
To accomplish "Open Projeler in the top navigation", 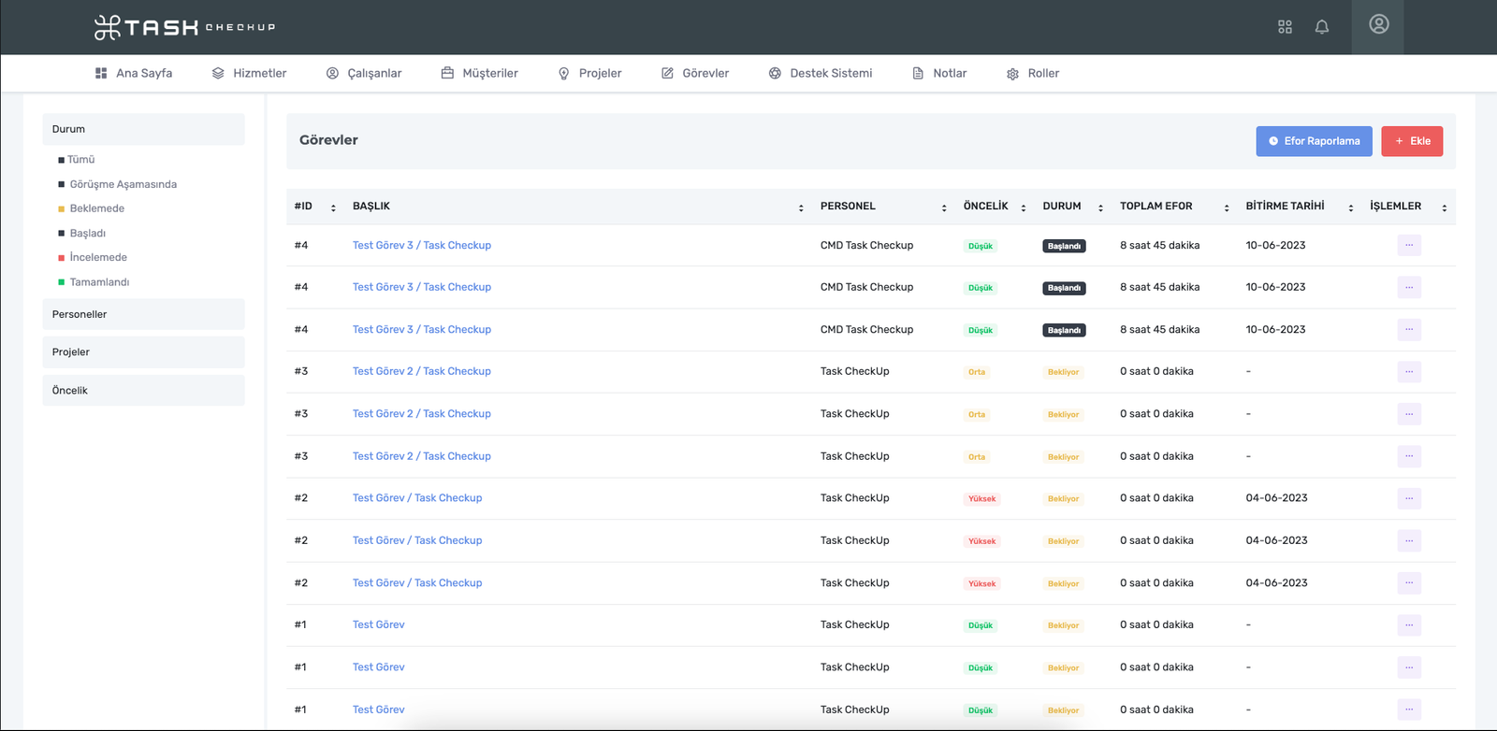I will 589,73.
